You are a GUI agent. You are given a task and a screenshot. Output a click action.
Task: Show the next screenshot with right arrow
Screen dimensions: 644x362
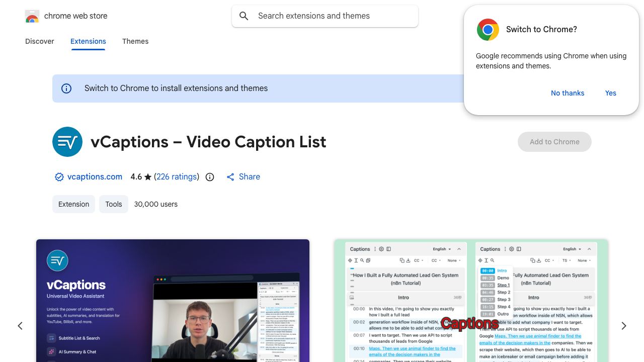coord(624,326)
